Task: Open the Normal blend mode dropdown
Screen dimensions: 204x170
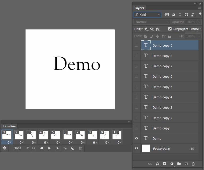Action: tap(152, 22)
